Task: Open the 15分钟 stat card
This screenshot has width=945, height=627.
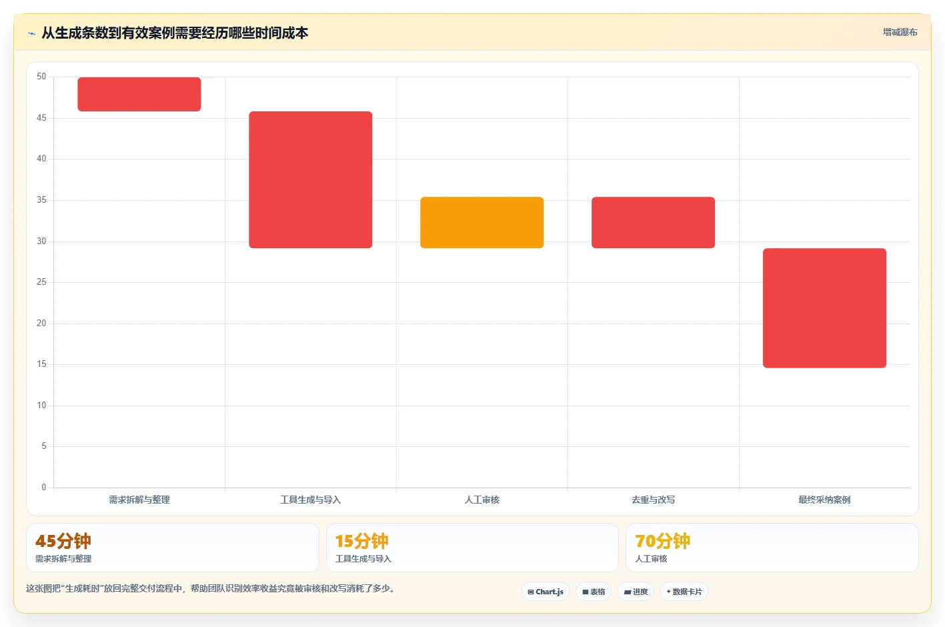Action: point(472,548)
